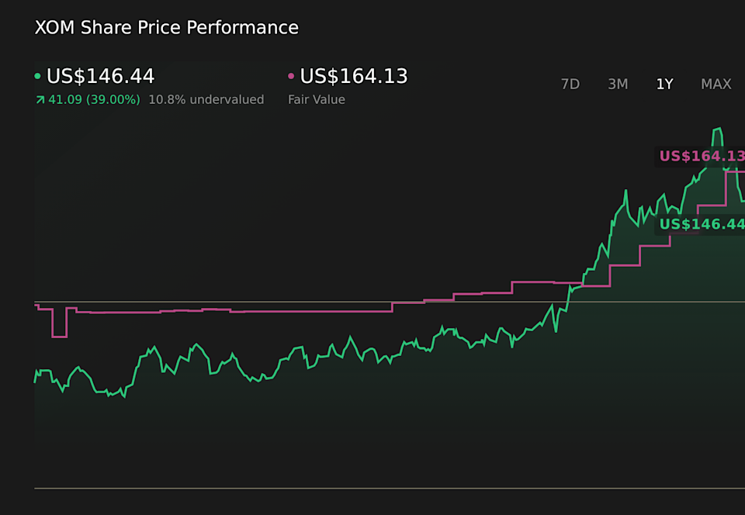Screen dimensions: 745x515
Task: Click the XOM Share Price Performance title
Action: (166, 27)
